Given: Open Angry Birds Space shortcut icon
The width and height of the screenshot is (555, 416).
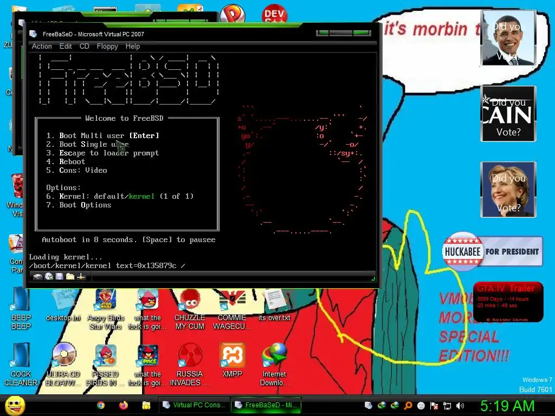Looking at the screenshot, I should click(x=147, y=365).
